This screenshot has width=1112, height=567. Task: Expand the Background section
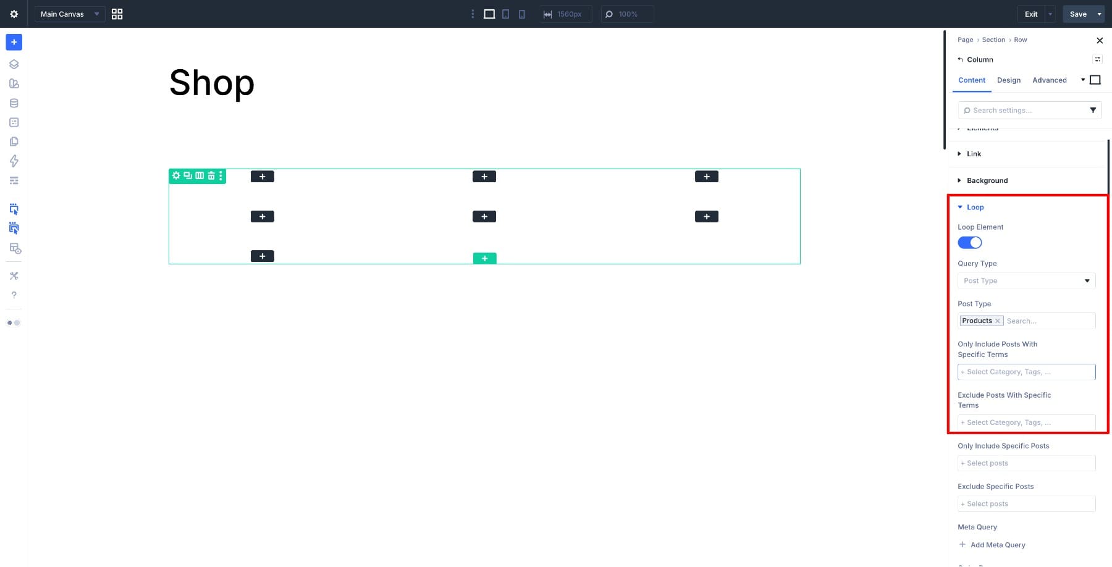coord(987,180)
